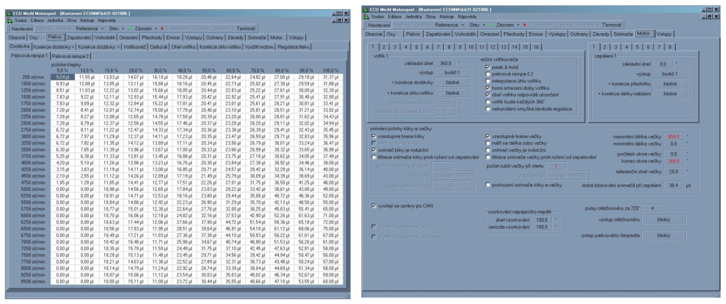Click the úhel vzorkování field

541,220
